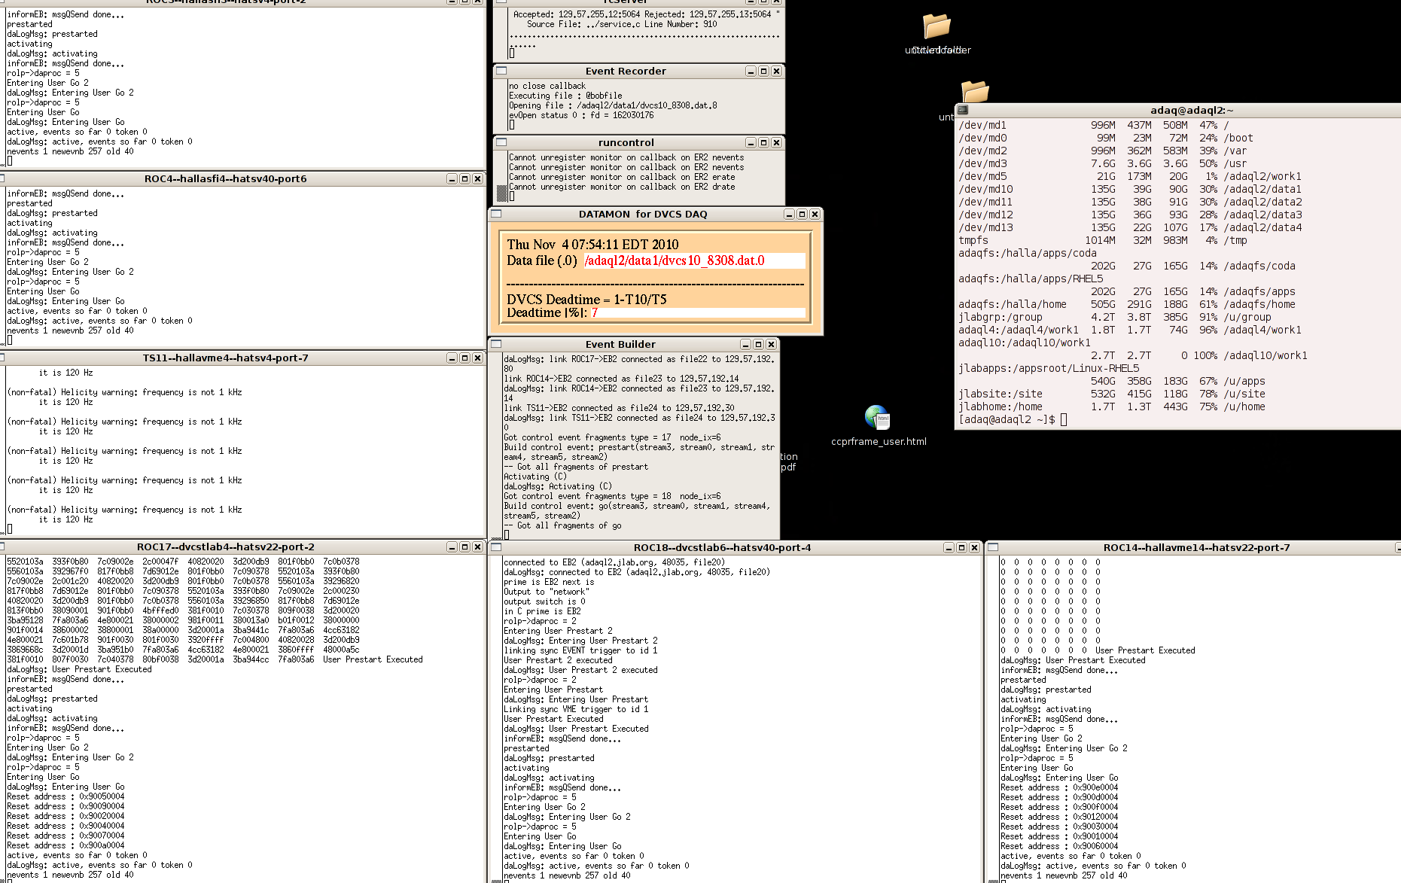Minimize the ROC18 dvcstlab6 window
The width and height of the screenshot is (1401, 883).
(x=949, y=547)
